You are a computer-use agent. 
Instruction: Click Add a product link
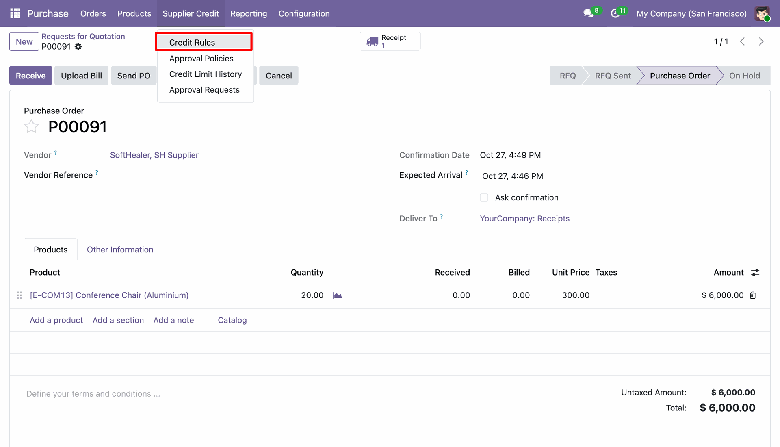pyautogui.click(x=56, y=320)
